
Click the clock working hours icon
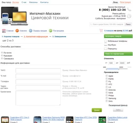(x=129, y=16)
